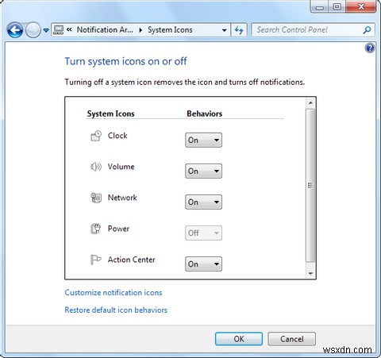
Task: Expand the double-chevron breadcrumb overflow
Action: click(69, 29)
